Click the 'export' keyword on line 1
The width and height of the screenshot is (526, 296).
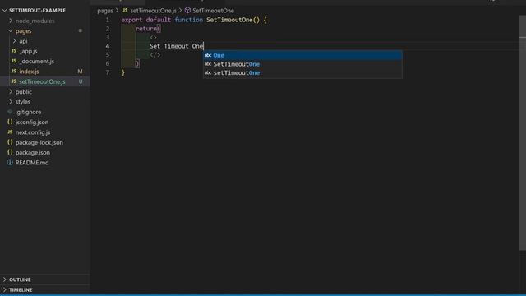131,20
